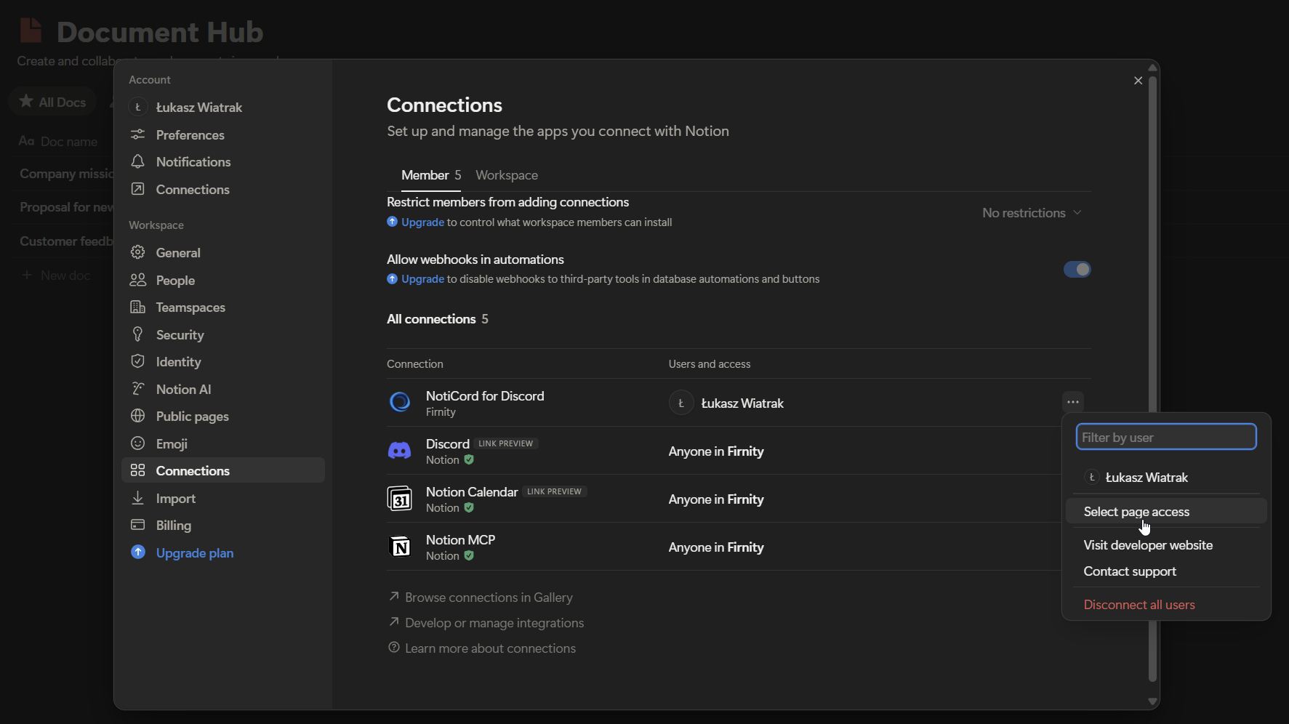Choose Disconnect all users
1289x724 pixels.
point(1139,604)
